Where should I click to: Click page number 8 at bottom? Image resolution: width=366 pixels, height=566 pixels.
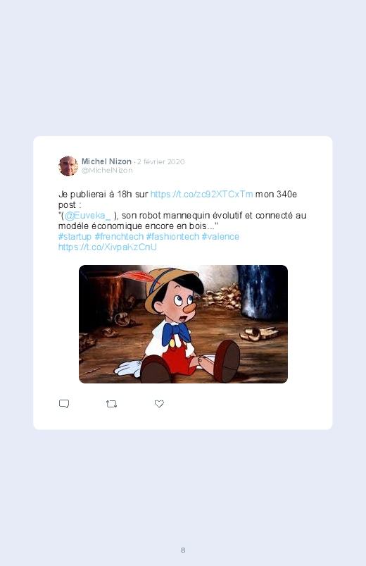tap(183, 550)
